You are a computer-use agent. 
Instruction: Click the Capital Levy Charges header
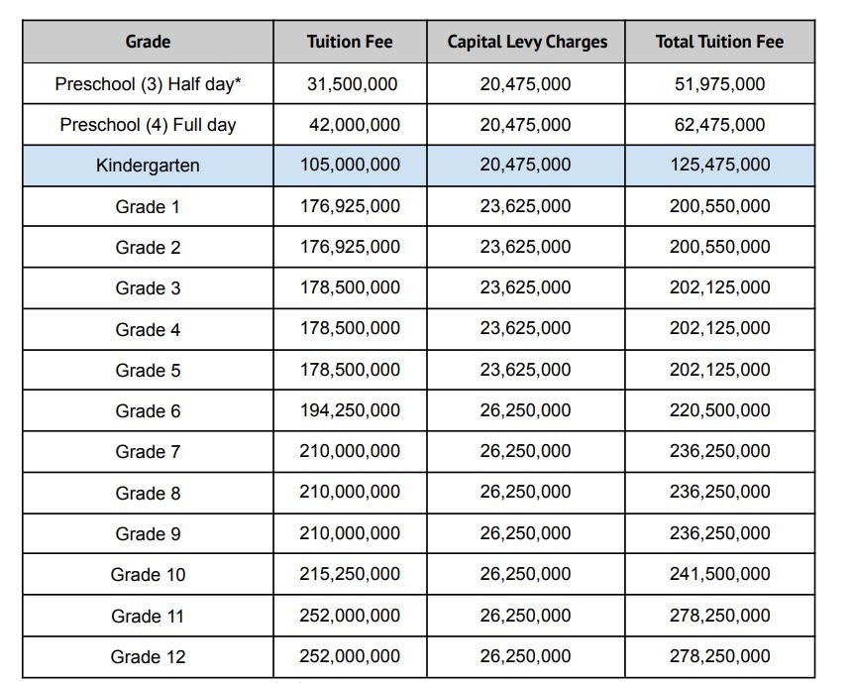527,42
